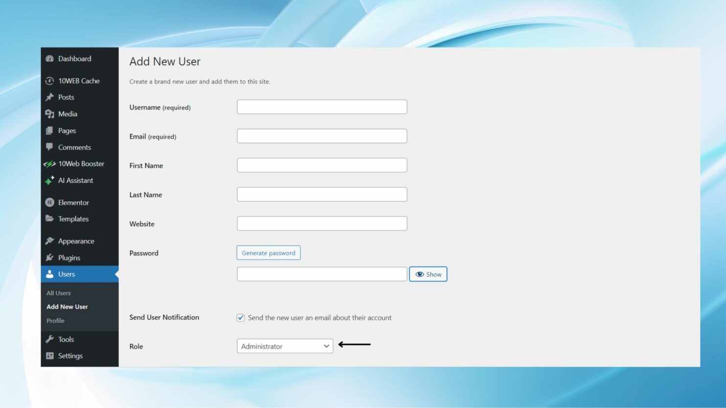Open 10WEB Cache via its icon
726x408 pixels.
(49, 81)
